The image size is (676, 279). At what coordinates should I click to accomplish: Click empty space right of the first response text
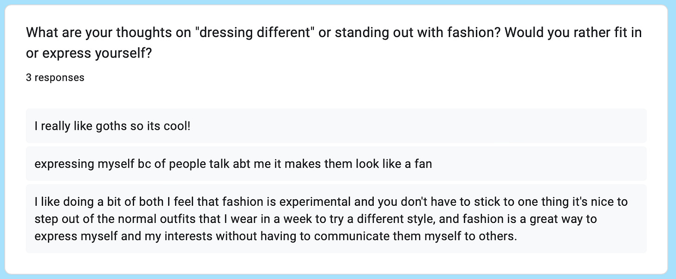tap(418, 126)
